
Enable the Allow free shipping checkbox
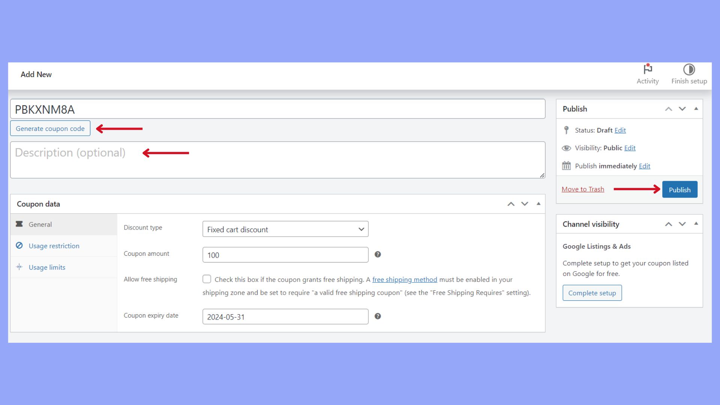[207, 279]
